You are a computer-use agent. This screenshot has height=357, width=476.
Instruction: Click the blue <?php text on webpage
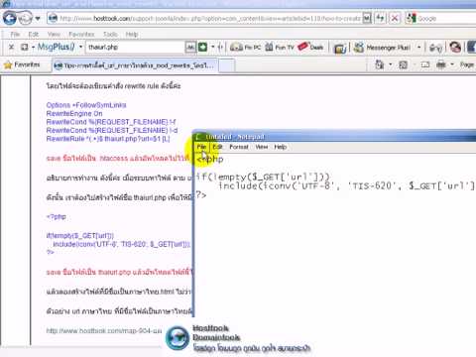pyautogui.click(x=57, y=217)
